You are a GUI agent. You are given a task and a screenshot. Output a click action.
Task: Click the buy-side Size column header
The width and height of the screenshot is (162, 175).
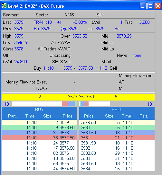(47, 116)
